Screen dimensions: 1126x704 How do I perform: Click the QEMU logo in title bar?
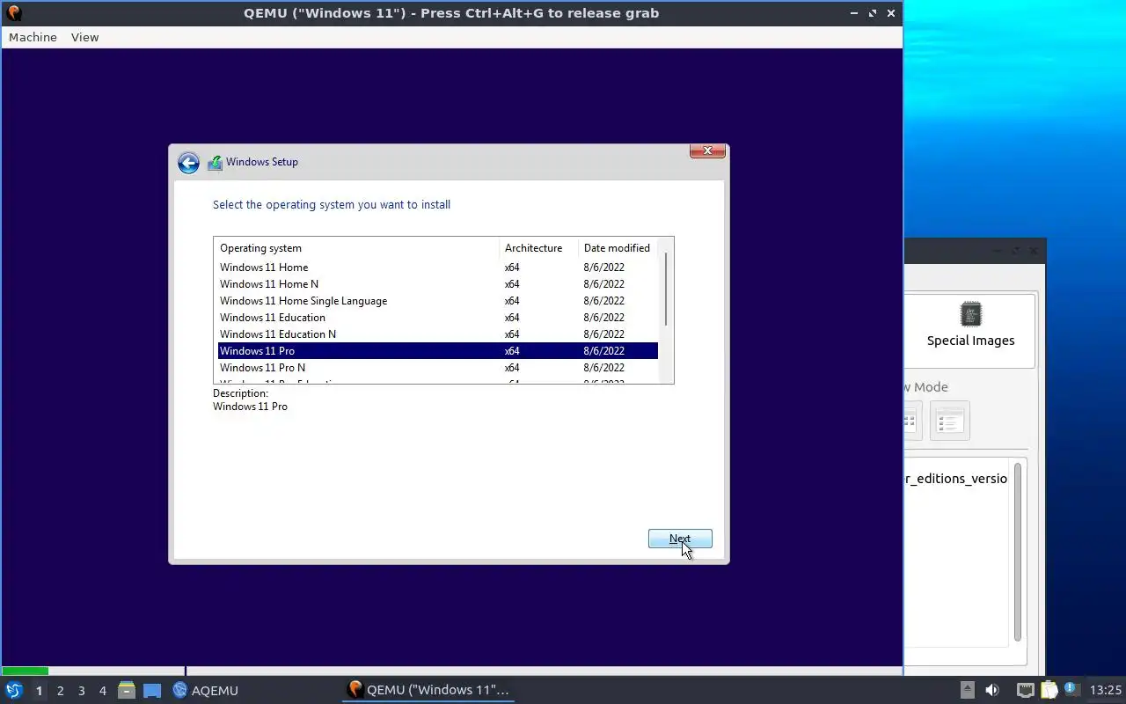pos(13,13)
